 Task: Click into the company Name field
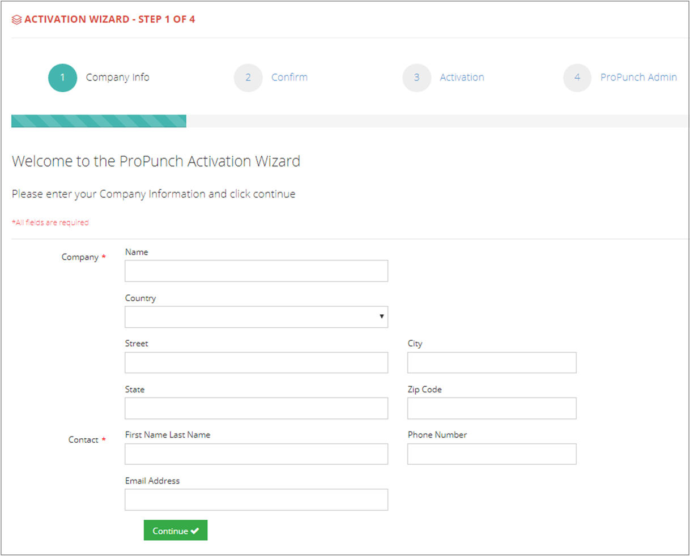coord(256,271)
